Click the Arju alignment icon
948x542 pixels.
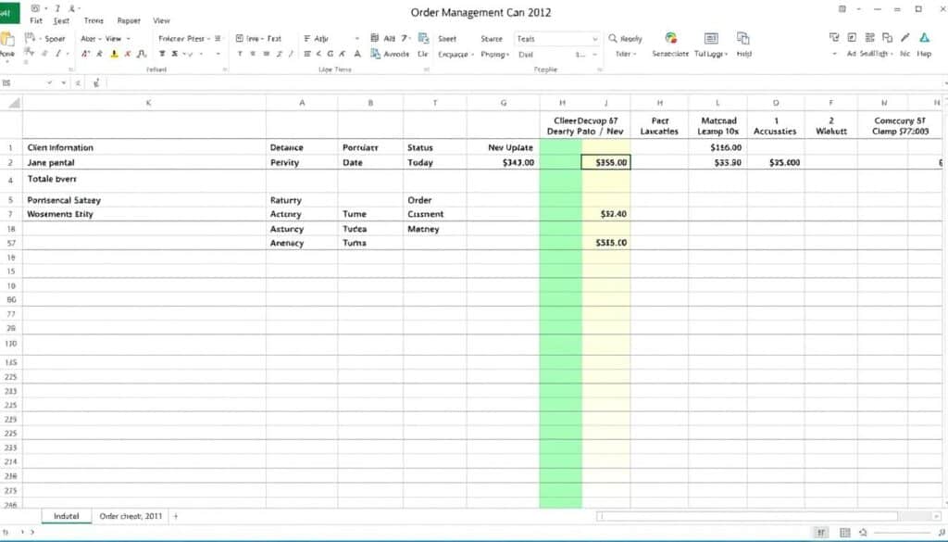307,38
